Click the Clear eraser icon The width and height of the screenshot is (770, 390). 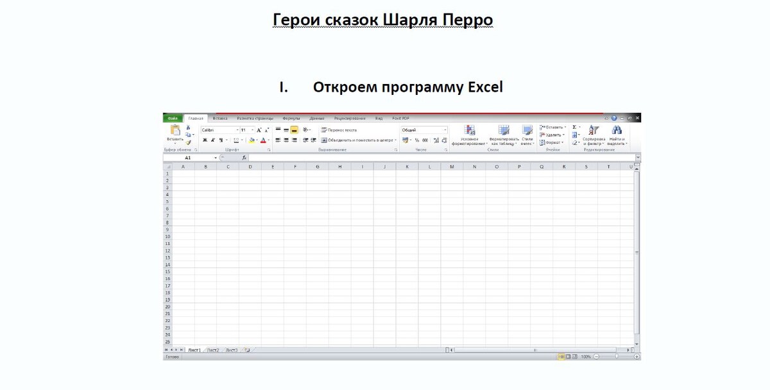[574, 142]
